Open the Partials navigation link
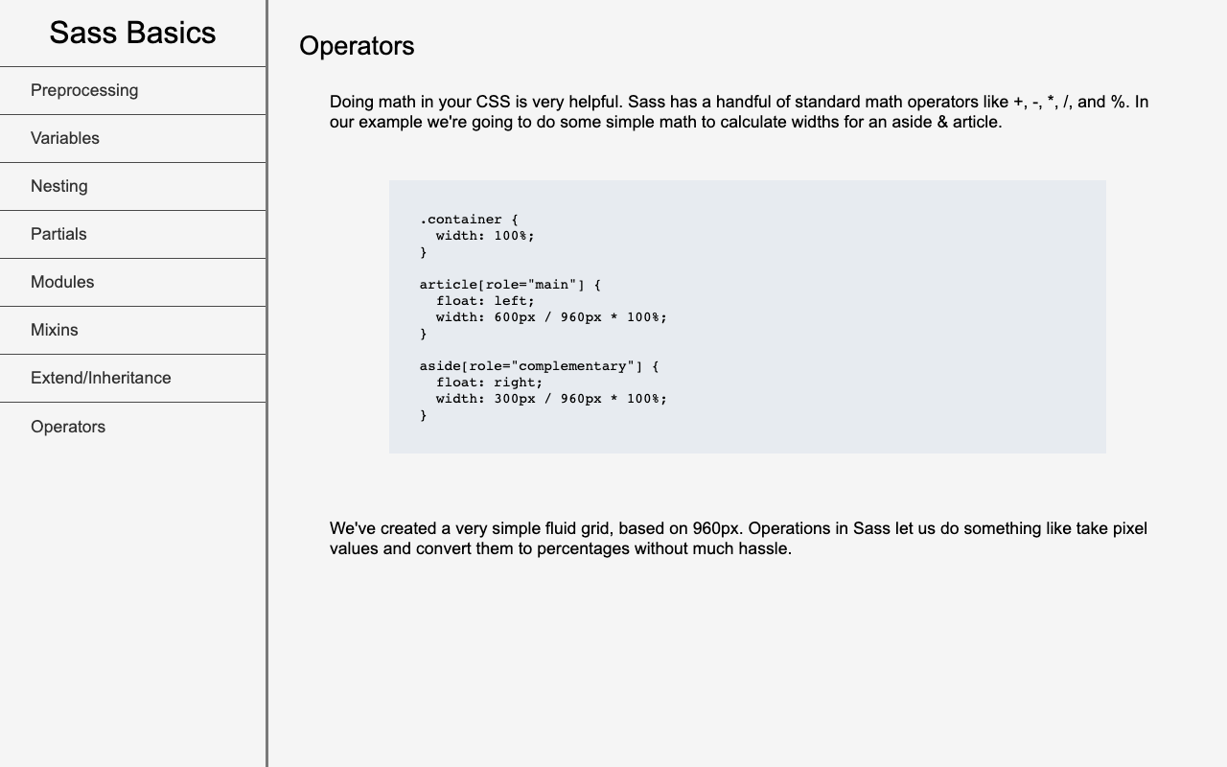The height and width of the screenshot is (767, 1227). (x=58, y=234)
